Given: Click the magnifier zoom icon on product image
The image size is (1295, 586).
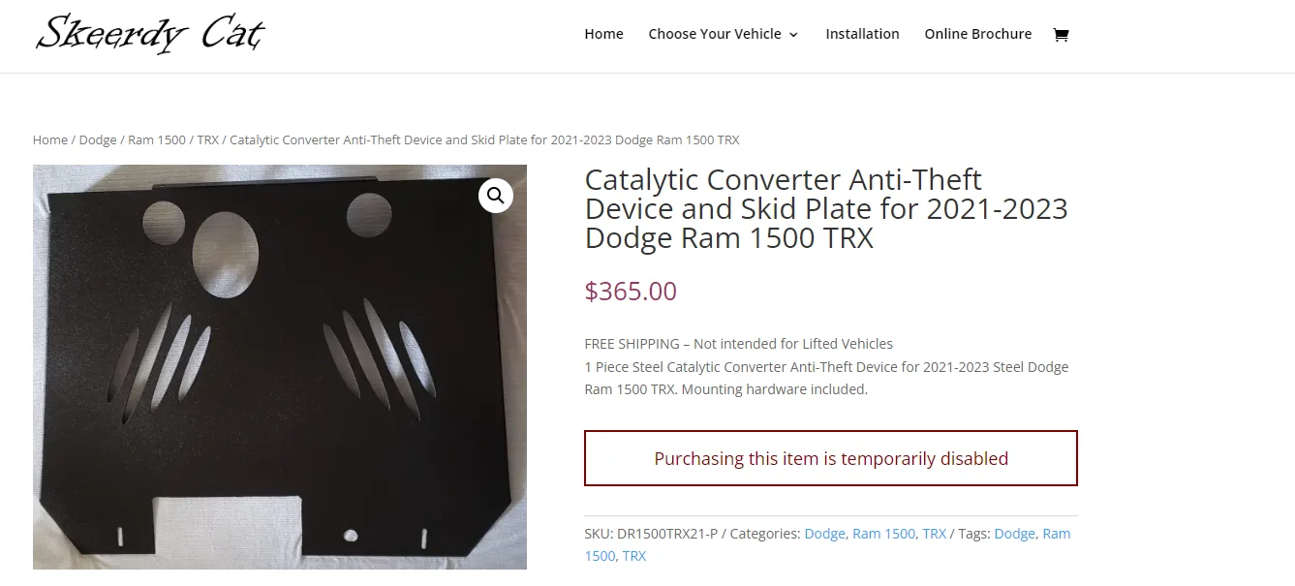Looking at the screenshot, I should coord(495,196).
